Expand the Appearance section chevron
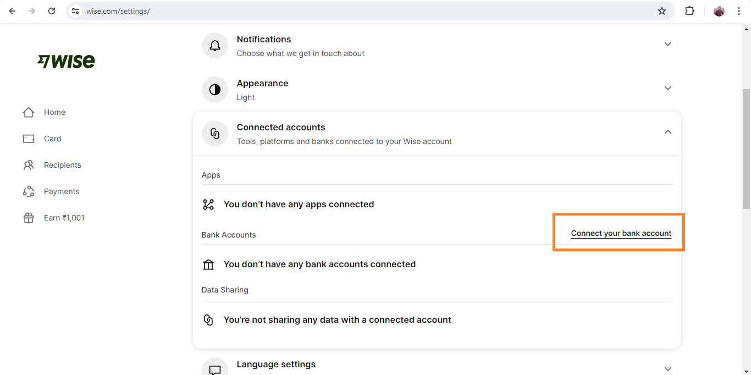Screen dimensions: 751x375 point(668,88)
